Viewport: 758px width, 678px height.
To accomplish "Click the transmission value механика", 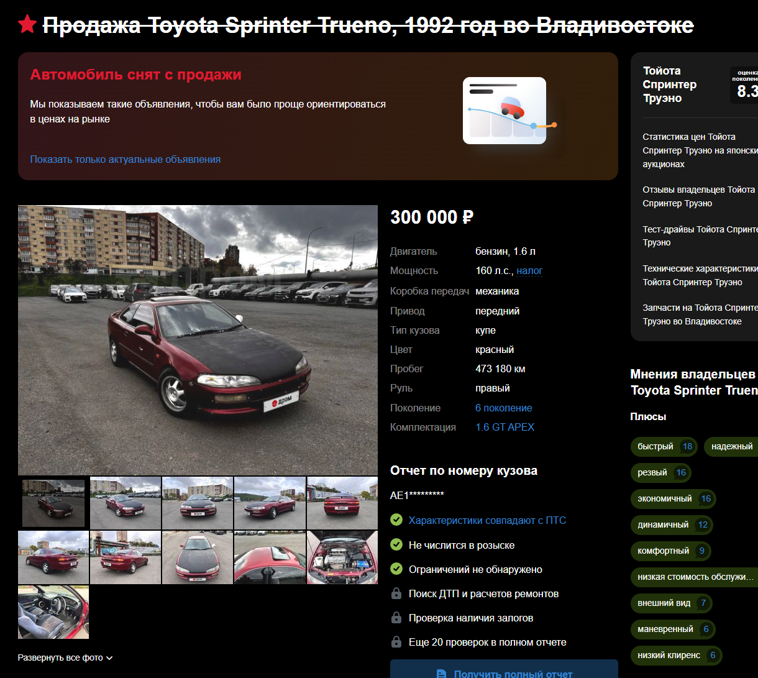I will click(497, 291).
